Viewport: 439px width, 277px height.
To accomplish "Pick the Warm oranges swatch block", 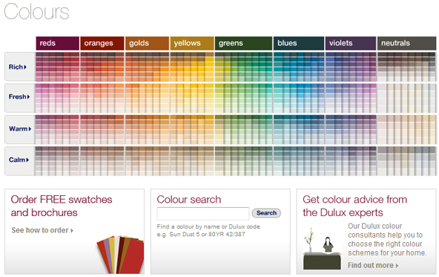I will (102, 129).
